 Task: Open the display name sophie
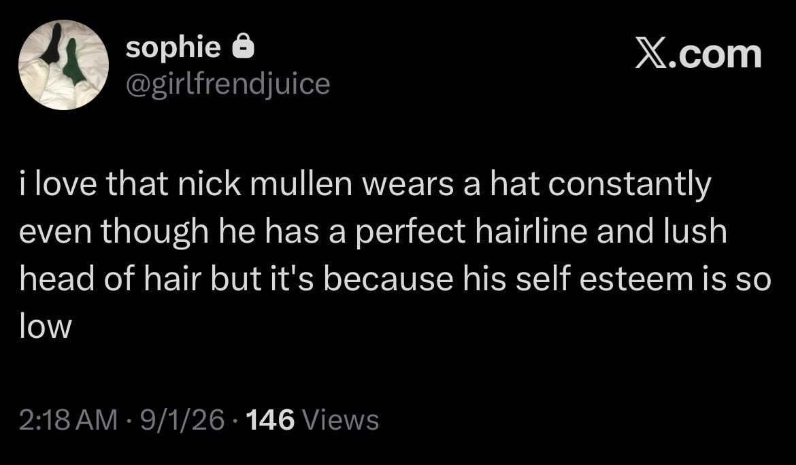[x=173, y=48]
